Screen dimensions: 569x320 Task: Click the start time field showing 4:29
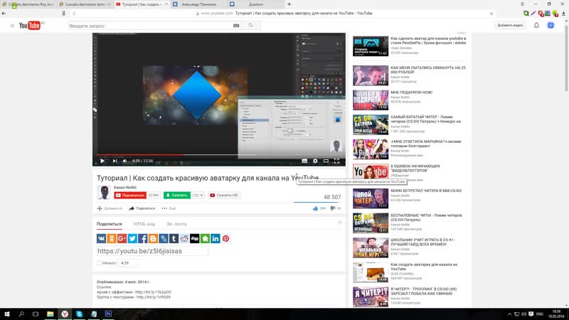click(x=128, y=263)
